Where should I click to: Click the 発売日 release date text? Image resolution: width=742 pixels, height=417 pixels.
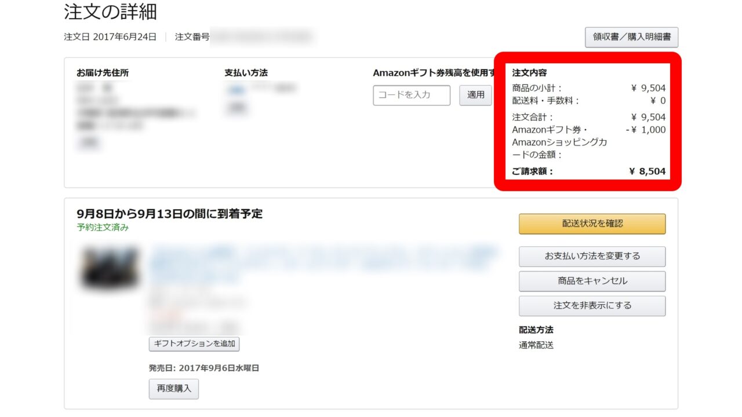[x=203, y=368]
